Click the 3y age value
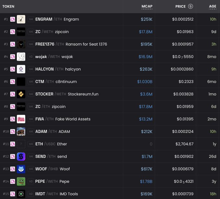This screenshot has height=199, width=220. [214, 182]
